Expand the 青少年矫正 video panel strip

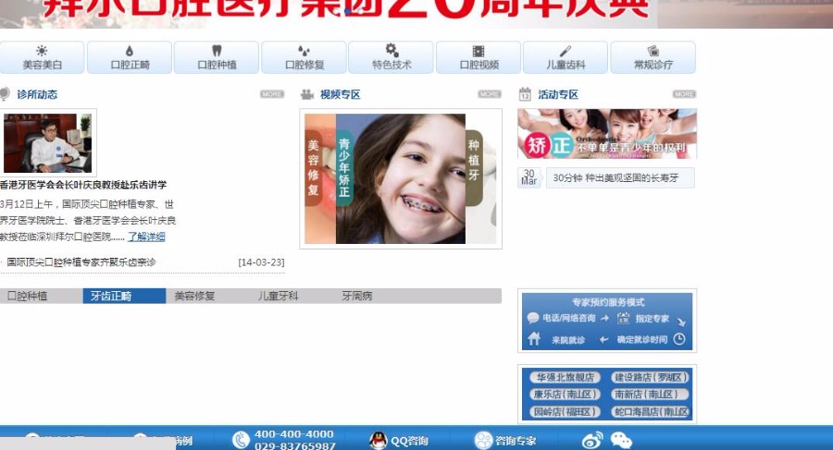344,167
